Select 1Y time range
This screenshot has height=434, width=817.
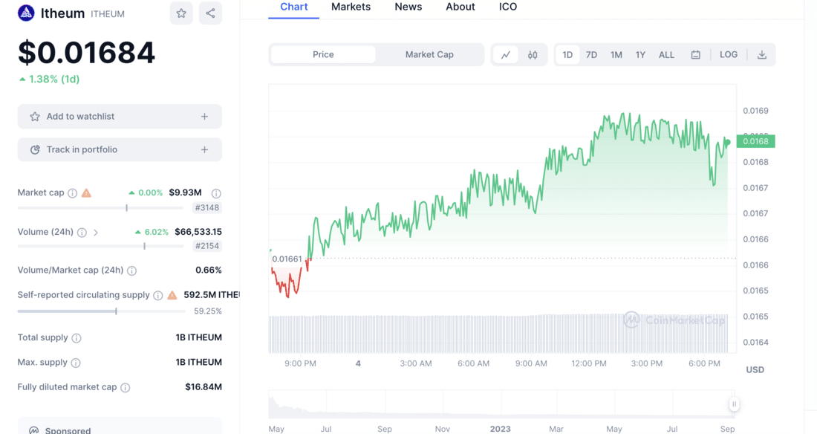[640, 55]
